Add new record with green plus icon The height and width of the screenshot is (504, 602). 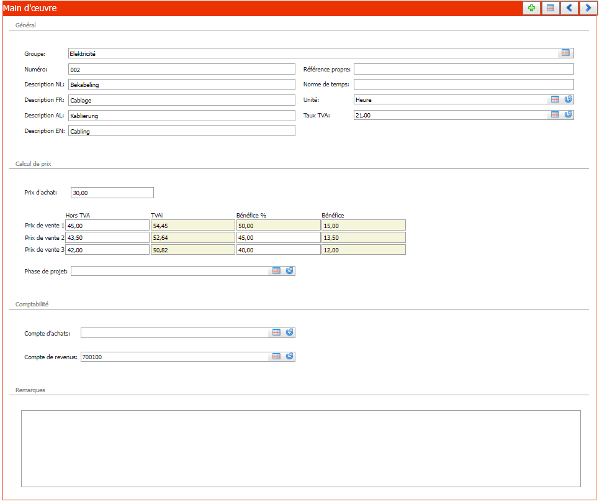531,8
